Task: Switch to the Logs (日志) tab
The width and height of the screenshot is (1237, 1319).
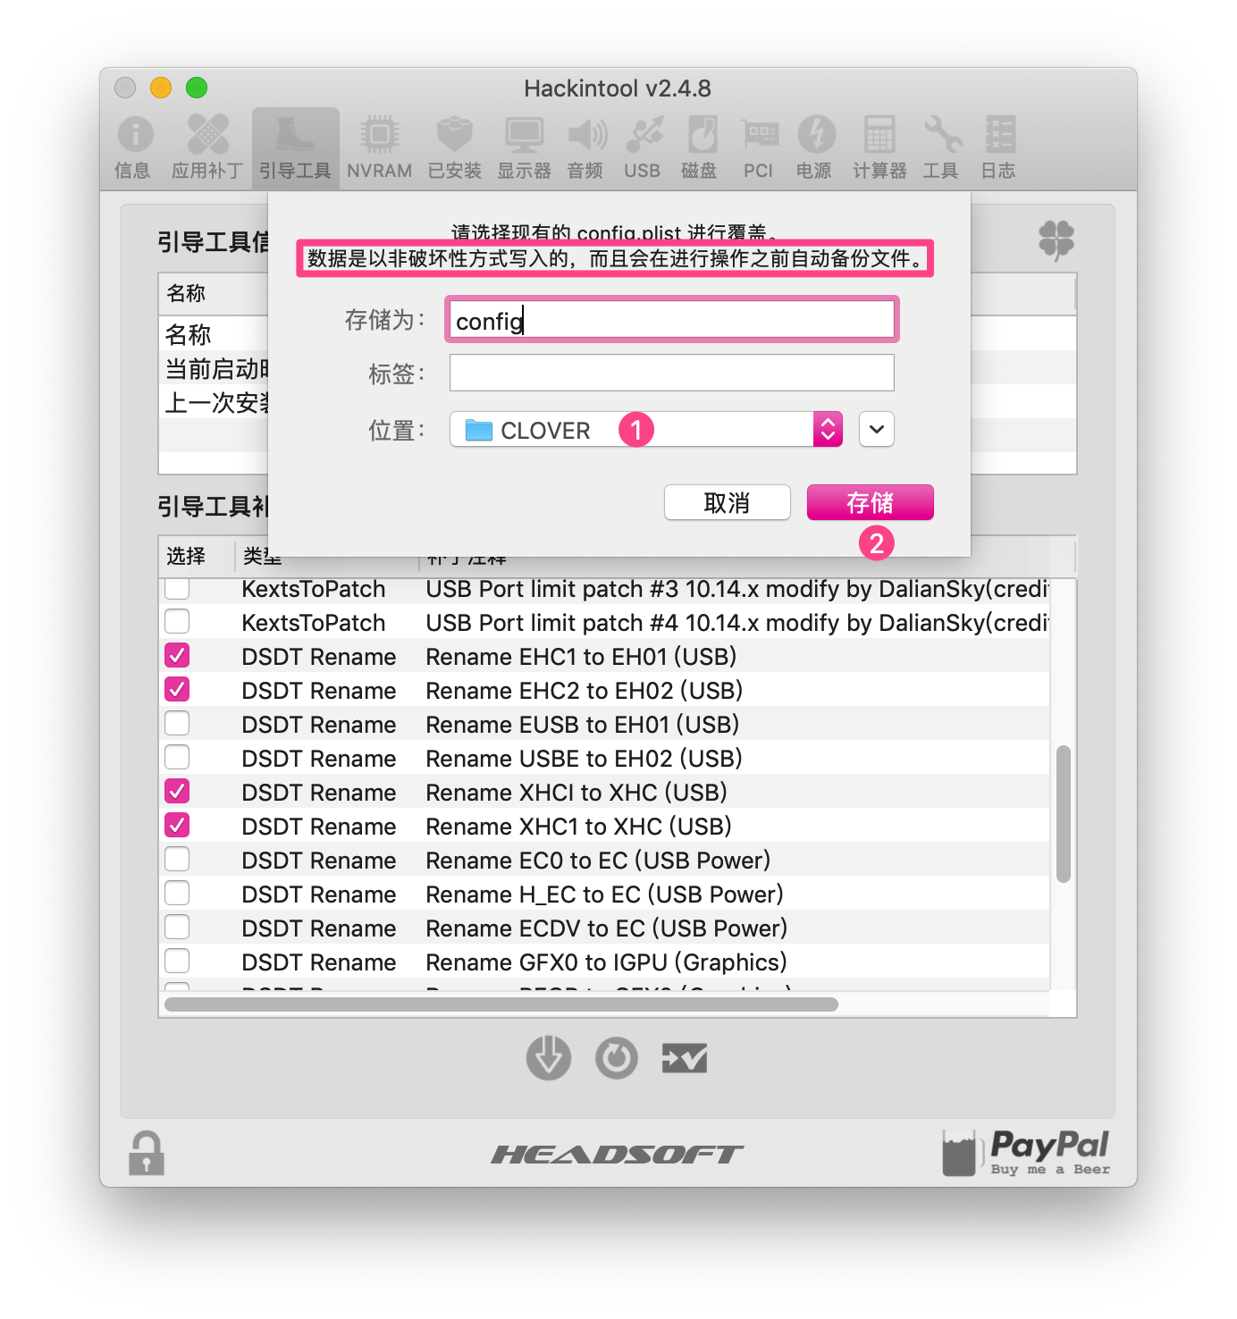Action: click(998, 147)
